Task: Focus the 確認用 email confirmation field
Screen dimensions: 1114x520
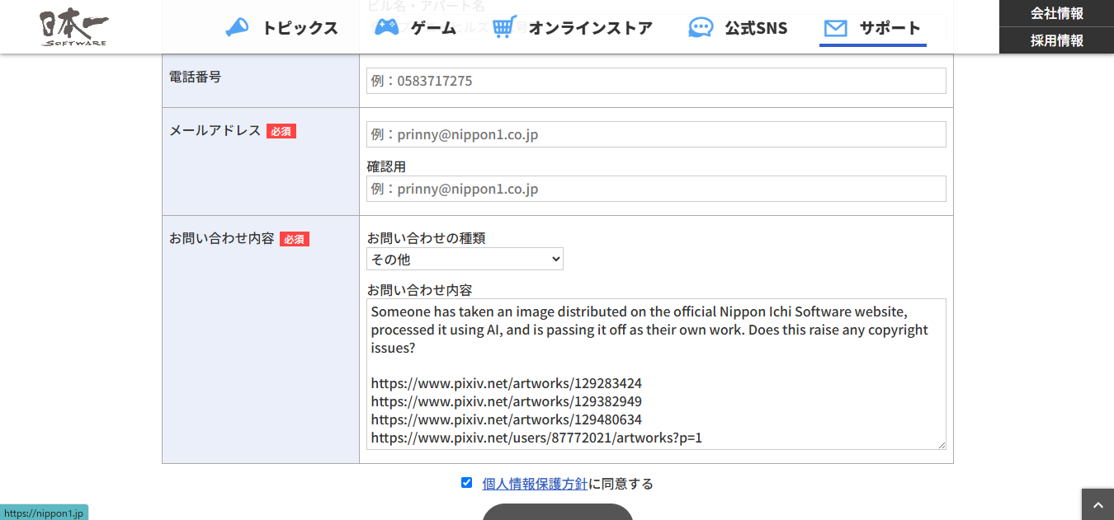Action: pyautogui.click(x=656, y=189)
